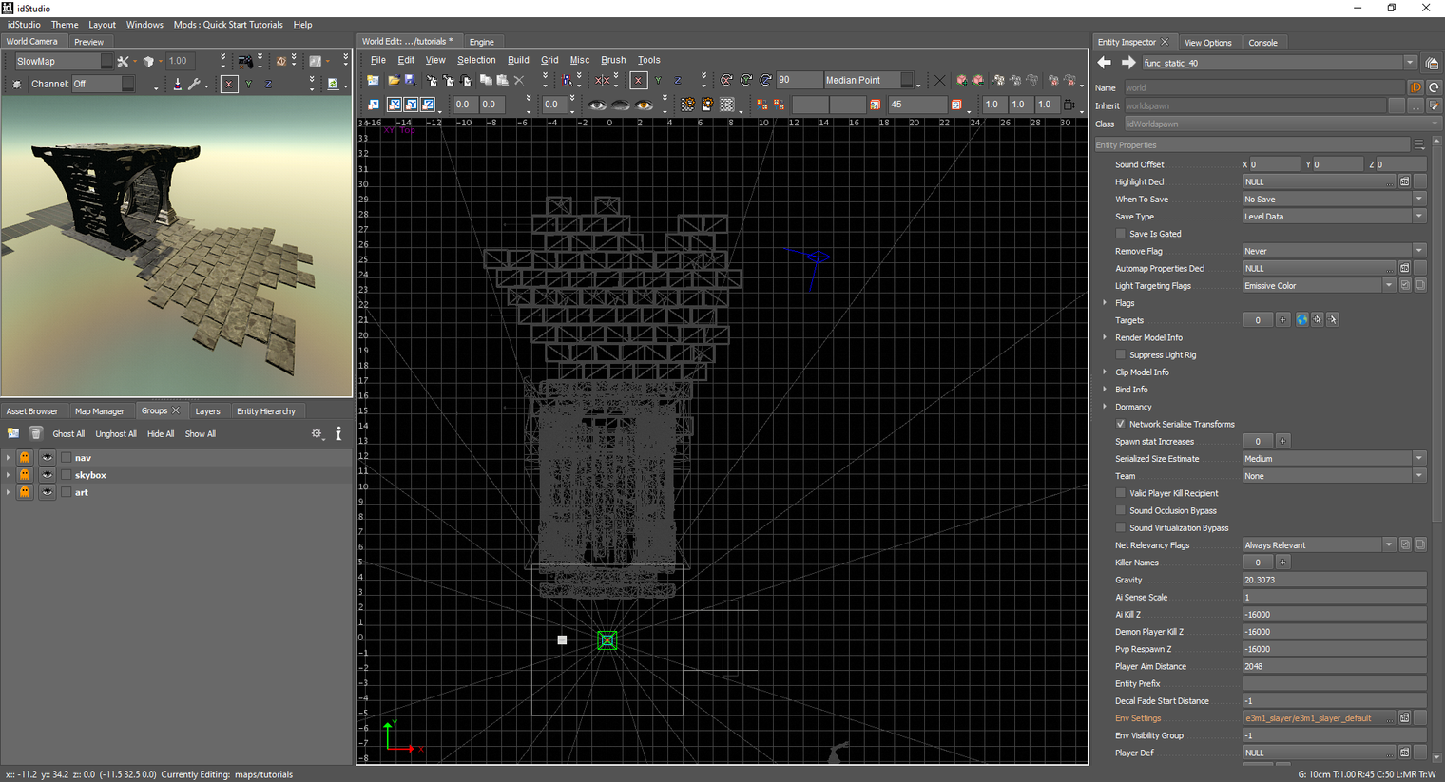Screen dimensions: 1445x782
Task: Click the Gravity value field
Action: (x=1334, y=580)
